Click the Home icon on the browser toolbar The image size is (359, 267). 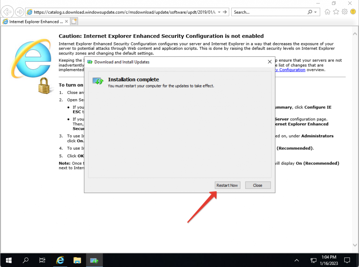tap(327, 12)
